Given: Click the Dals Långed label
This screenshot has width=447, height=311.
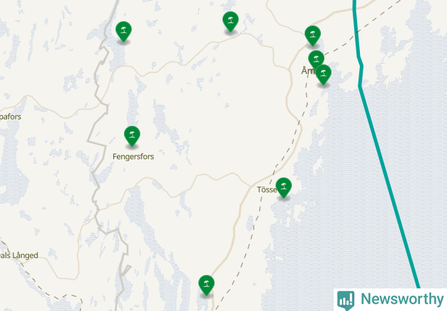Looking at the screenshot, I should tap(19, 255).
